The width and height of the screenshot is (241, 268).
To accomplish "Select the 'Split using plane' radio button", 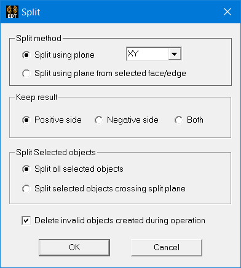I will pos(26,55).
